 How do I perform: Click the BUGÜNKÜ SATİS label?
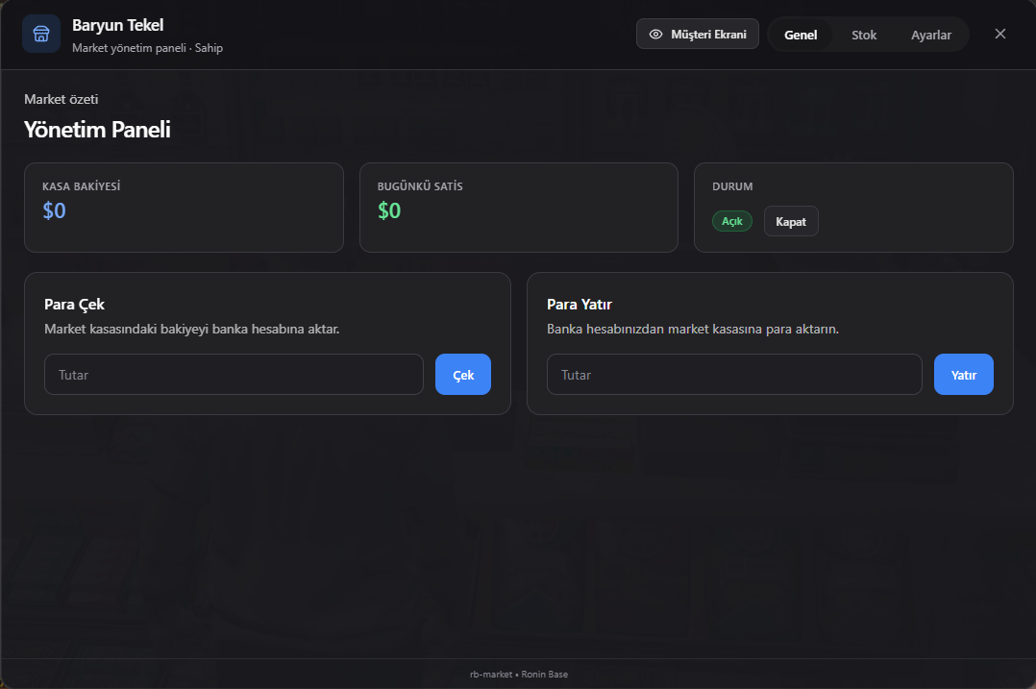point(420,186)
